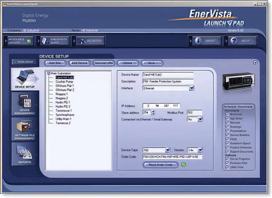Click the Main Substation site tree icon
The height and width of the screenshot is (198, 272).
click(x=49, y=73)
